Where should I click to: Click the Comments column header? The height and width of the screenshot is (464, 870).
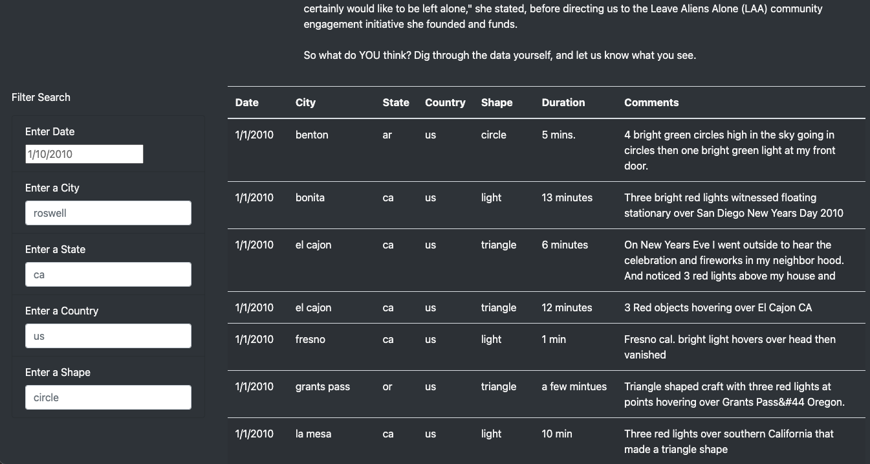coord(651,102)
